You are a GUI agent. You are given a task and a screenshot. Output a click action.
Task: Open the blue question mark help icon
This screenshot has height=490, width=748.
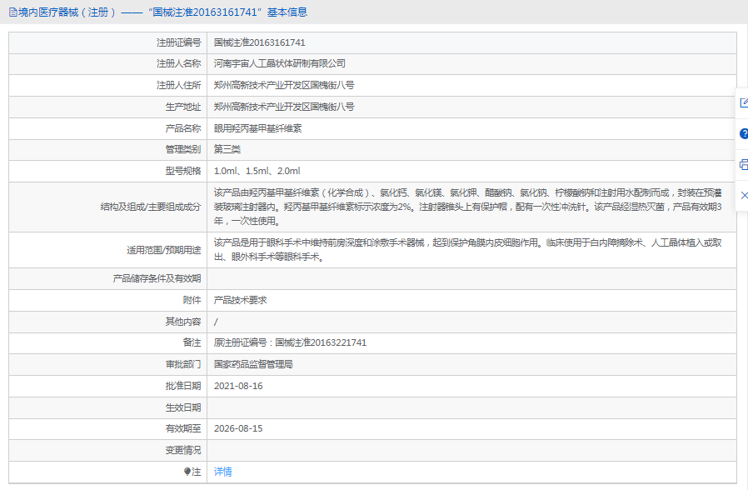743,133
